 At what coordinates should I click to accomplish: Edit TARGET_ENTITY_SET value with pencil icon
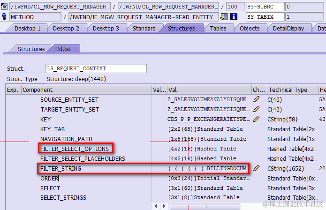tap(257, 109)
